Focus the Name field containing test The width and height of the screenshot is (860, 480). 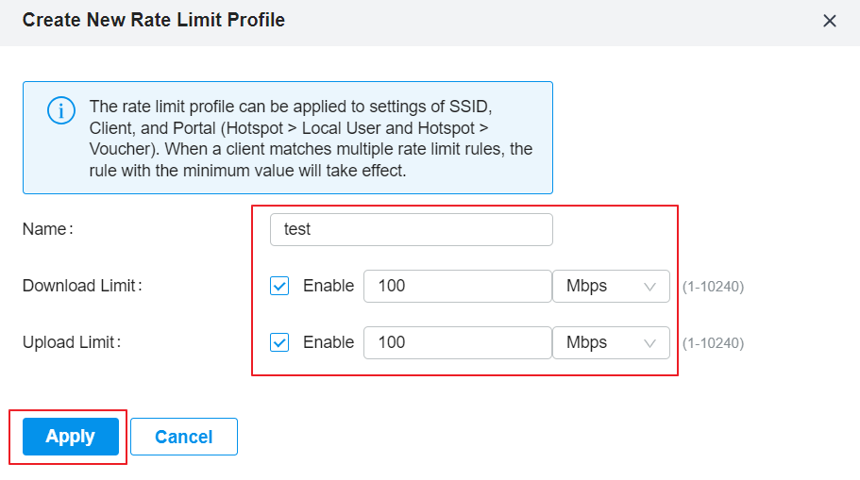(412, 229)
